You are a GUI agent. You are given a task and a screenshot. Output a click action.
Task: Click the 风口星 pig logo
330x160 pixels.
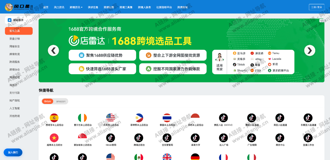click(x=9, y=7)
